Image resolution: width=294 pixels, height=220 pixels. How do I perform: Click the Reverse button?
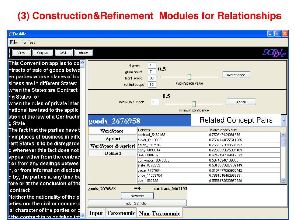(137, 196)
